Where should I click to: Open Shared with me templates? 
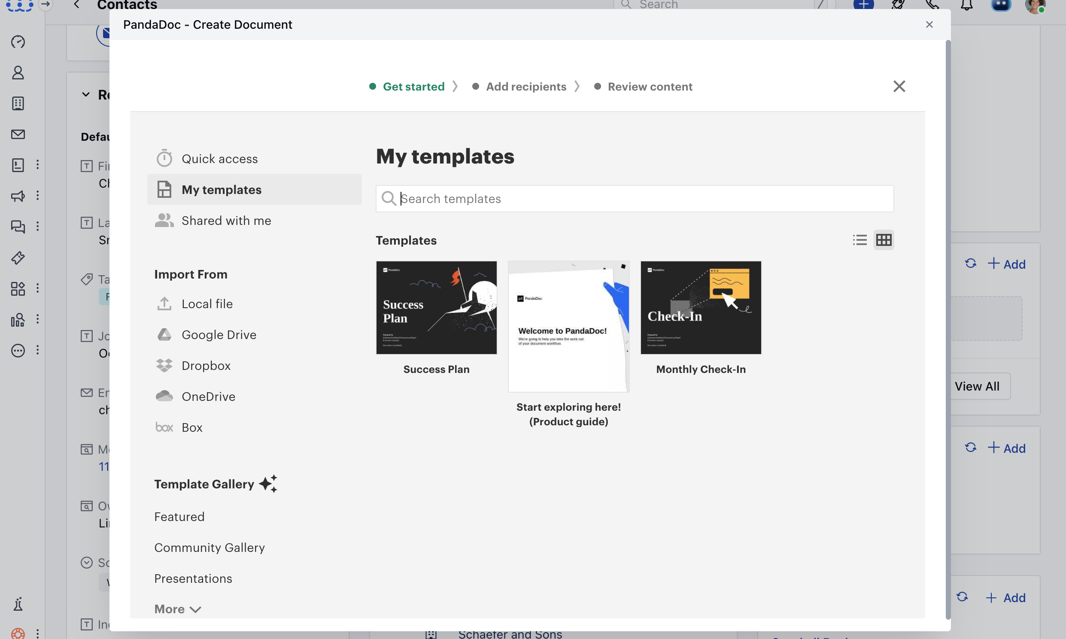(x=254, y=221)
